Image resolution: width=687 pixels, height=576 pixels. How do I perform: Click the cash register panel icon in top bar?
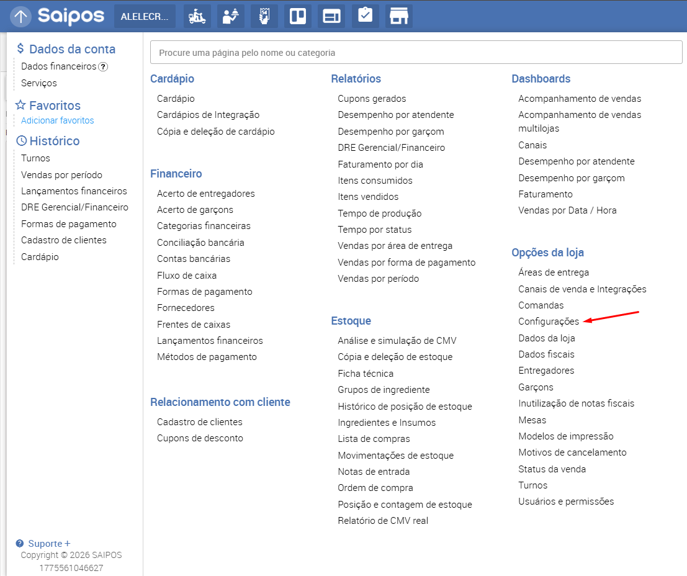331,16
